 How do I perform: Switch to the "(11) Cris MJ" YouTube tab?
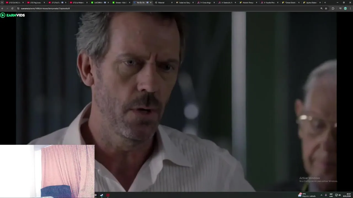pos(14,2)
